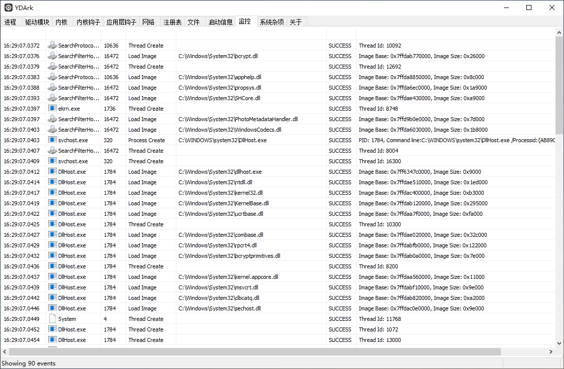This screenshot has height=369, width=564.
Task: Click the DllHost.exe icon loading ucrtbase.dll
Action: point(53,214)
